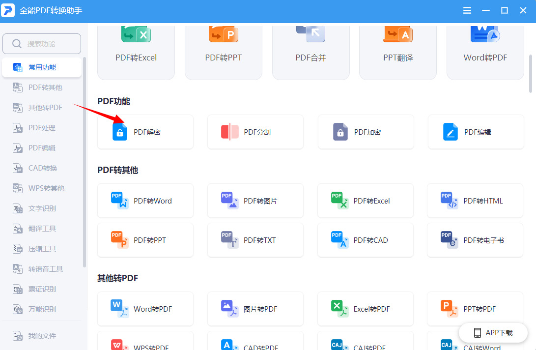
Task: Click the WPS转PDF card
Action: [x=145, y=341]
